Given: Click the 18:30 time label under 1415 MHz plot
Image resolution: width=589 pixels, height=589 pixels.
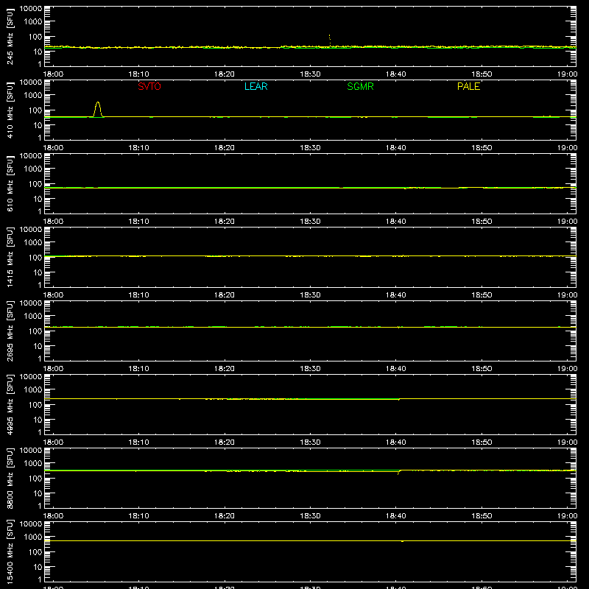Looking at the screenshot, I should 310,295.
